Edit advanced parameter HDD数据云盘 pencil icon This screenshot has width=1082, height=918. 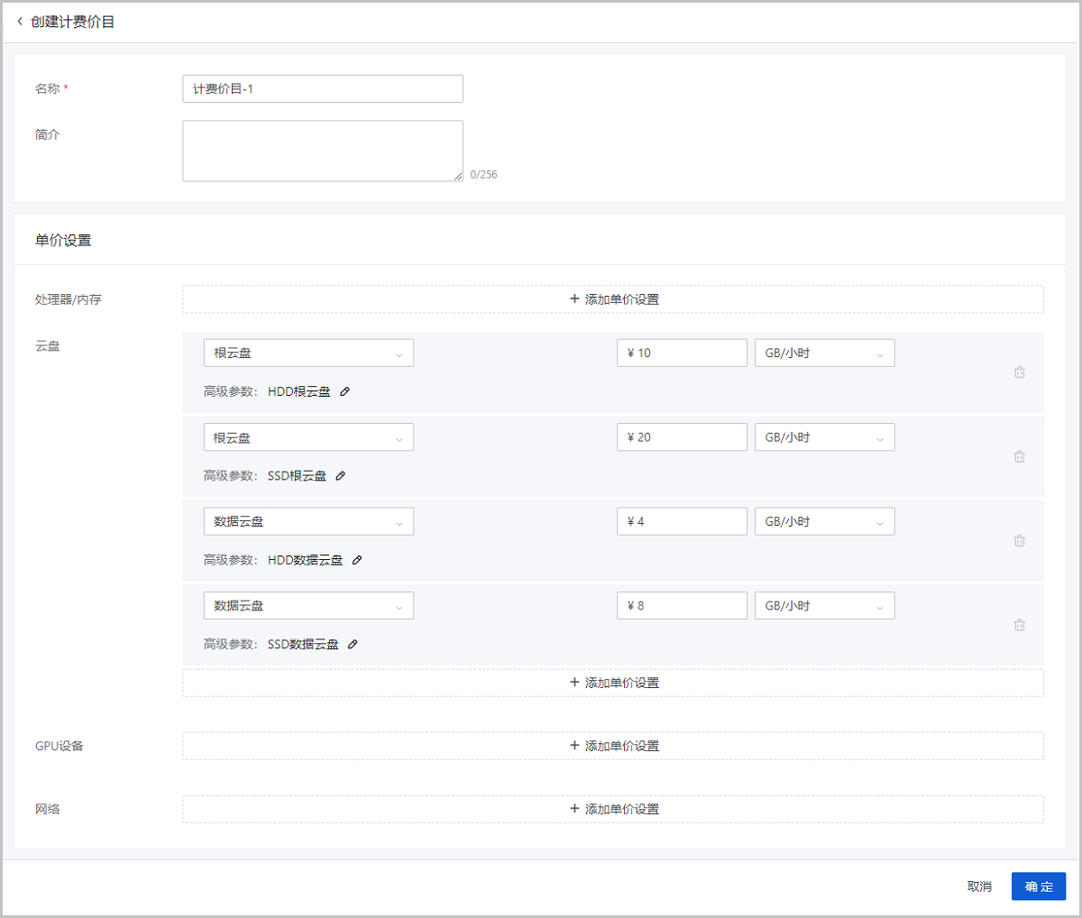(357, 560)
